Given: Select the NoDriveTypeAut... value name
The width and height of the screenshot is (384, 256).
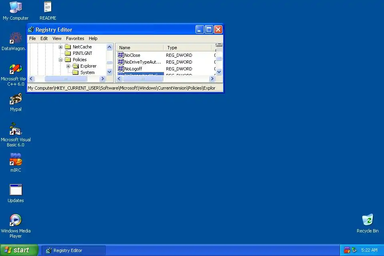Looking at the screenshot, I should point(142,62).
